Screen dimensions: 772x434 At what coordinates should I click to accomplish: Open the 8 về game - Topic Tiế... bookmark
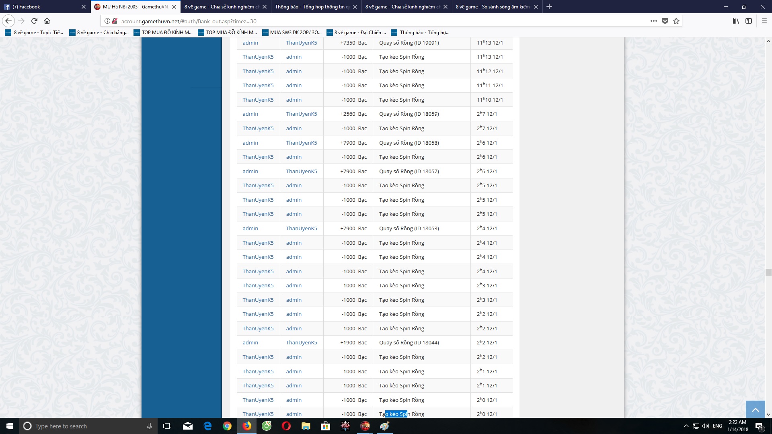pyautogui.click(x=34, y=33)
